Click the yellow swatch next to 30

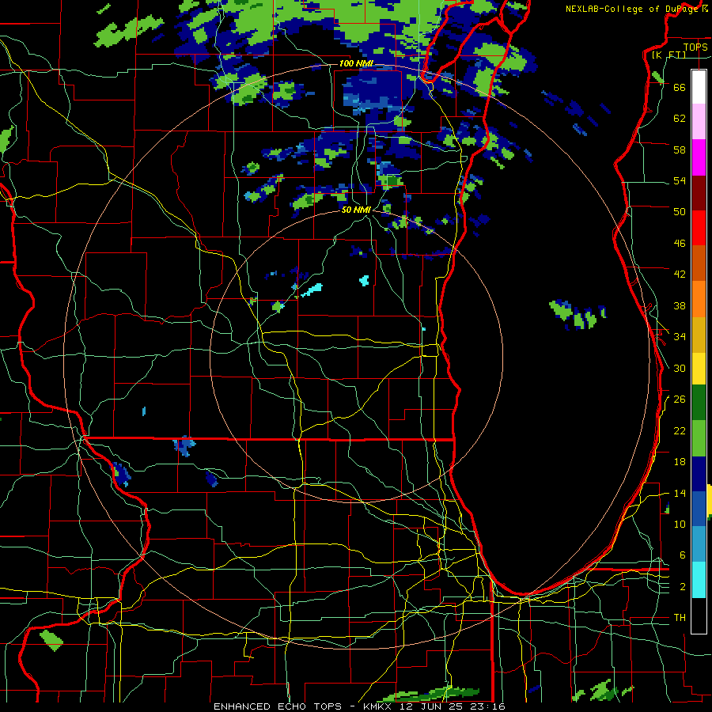click(x=699, y=369)
